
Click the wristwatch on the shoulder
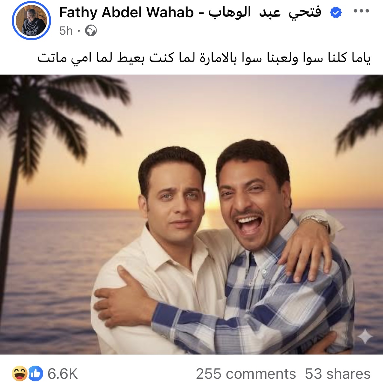315,222
